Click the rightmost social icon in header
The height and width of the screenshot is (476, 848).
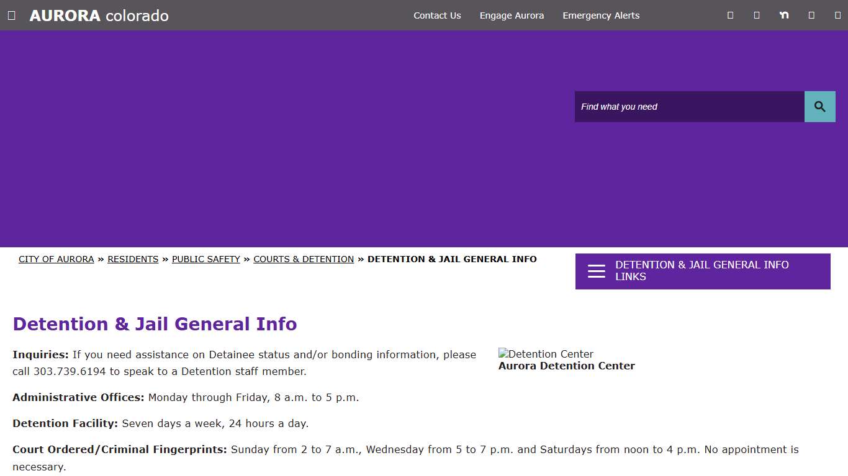pyautogui.click(x=837, y=15)
